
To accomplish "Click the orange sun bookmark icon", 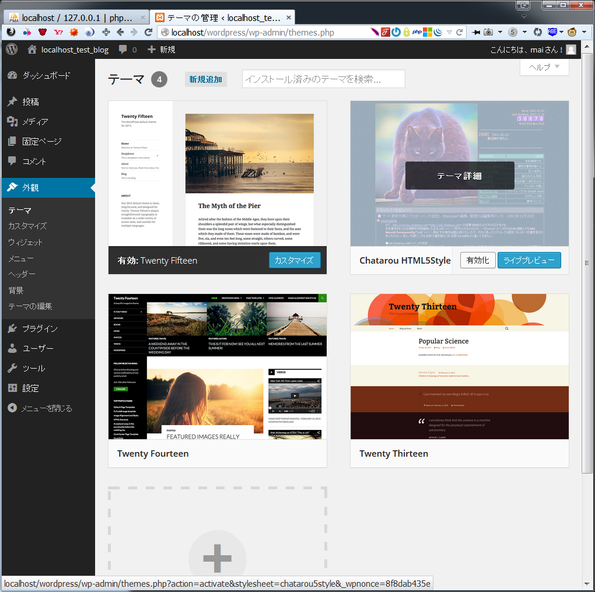I will (74, 32).
